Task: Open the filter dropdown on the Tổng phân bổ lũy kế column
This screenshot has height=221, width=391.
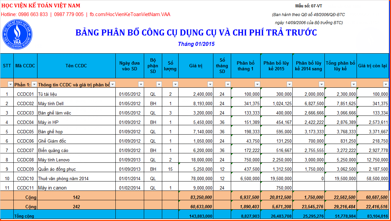Action: point(354,84)
